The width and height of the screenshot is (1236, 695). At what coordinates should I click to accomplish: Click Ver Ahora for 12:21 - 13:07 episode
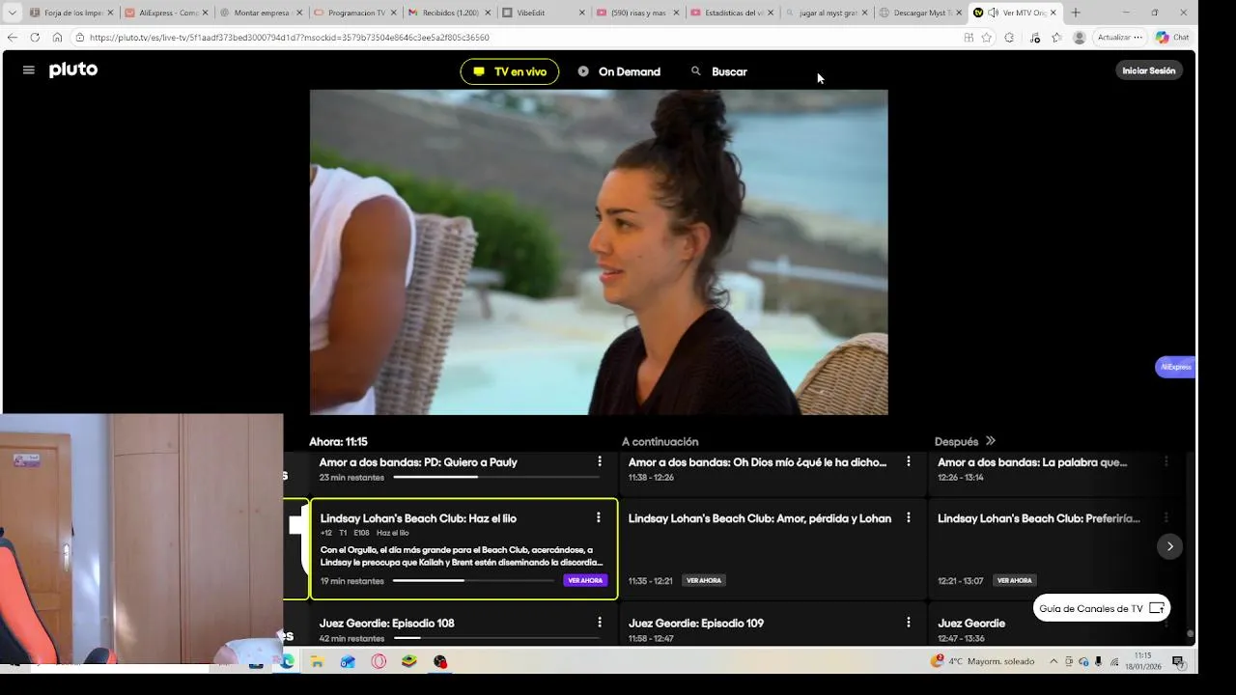coord(1014,580)
